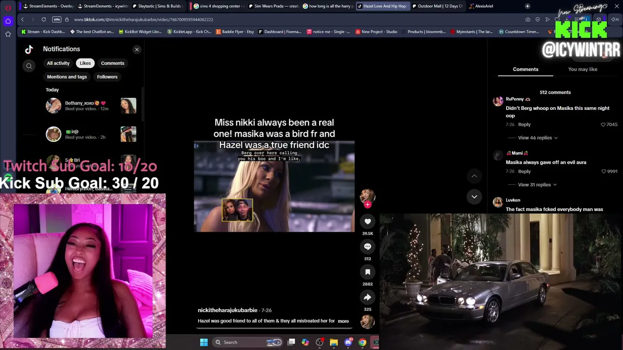Expand View 31 replies

(x=537, y=185)
